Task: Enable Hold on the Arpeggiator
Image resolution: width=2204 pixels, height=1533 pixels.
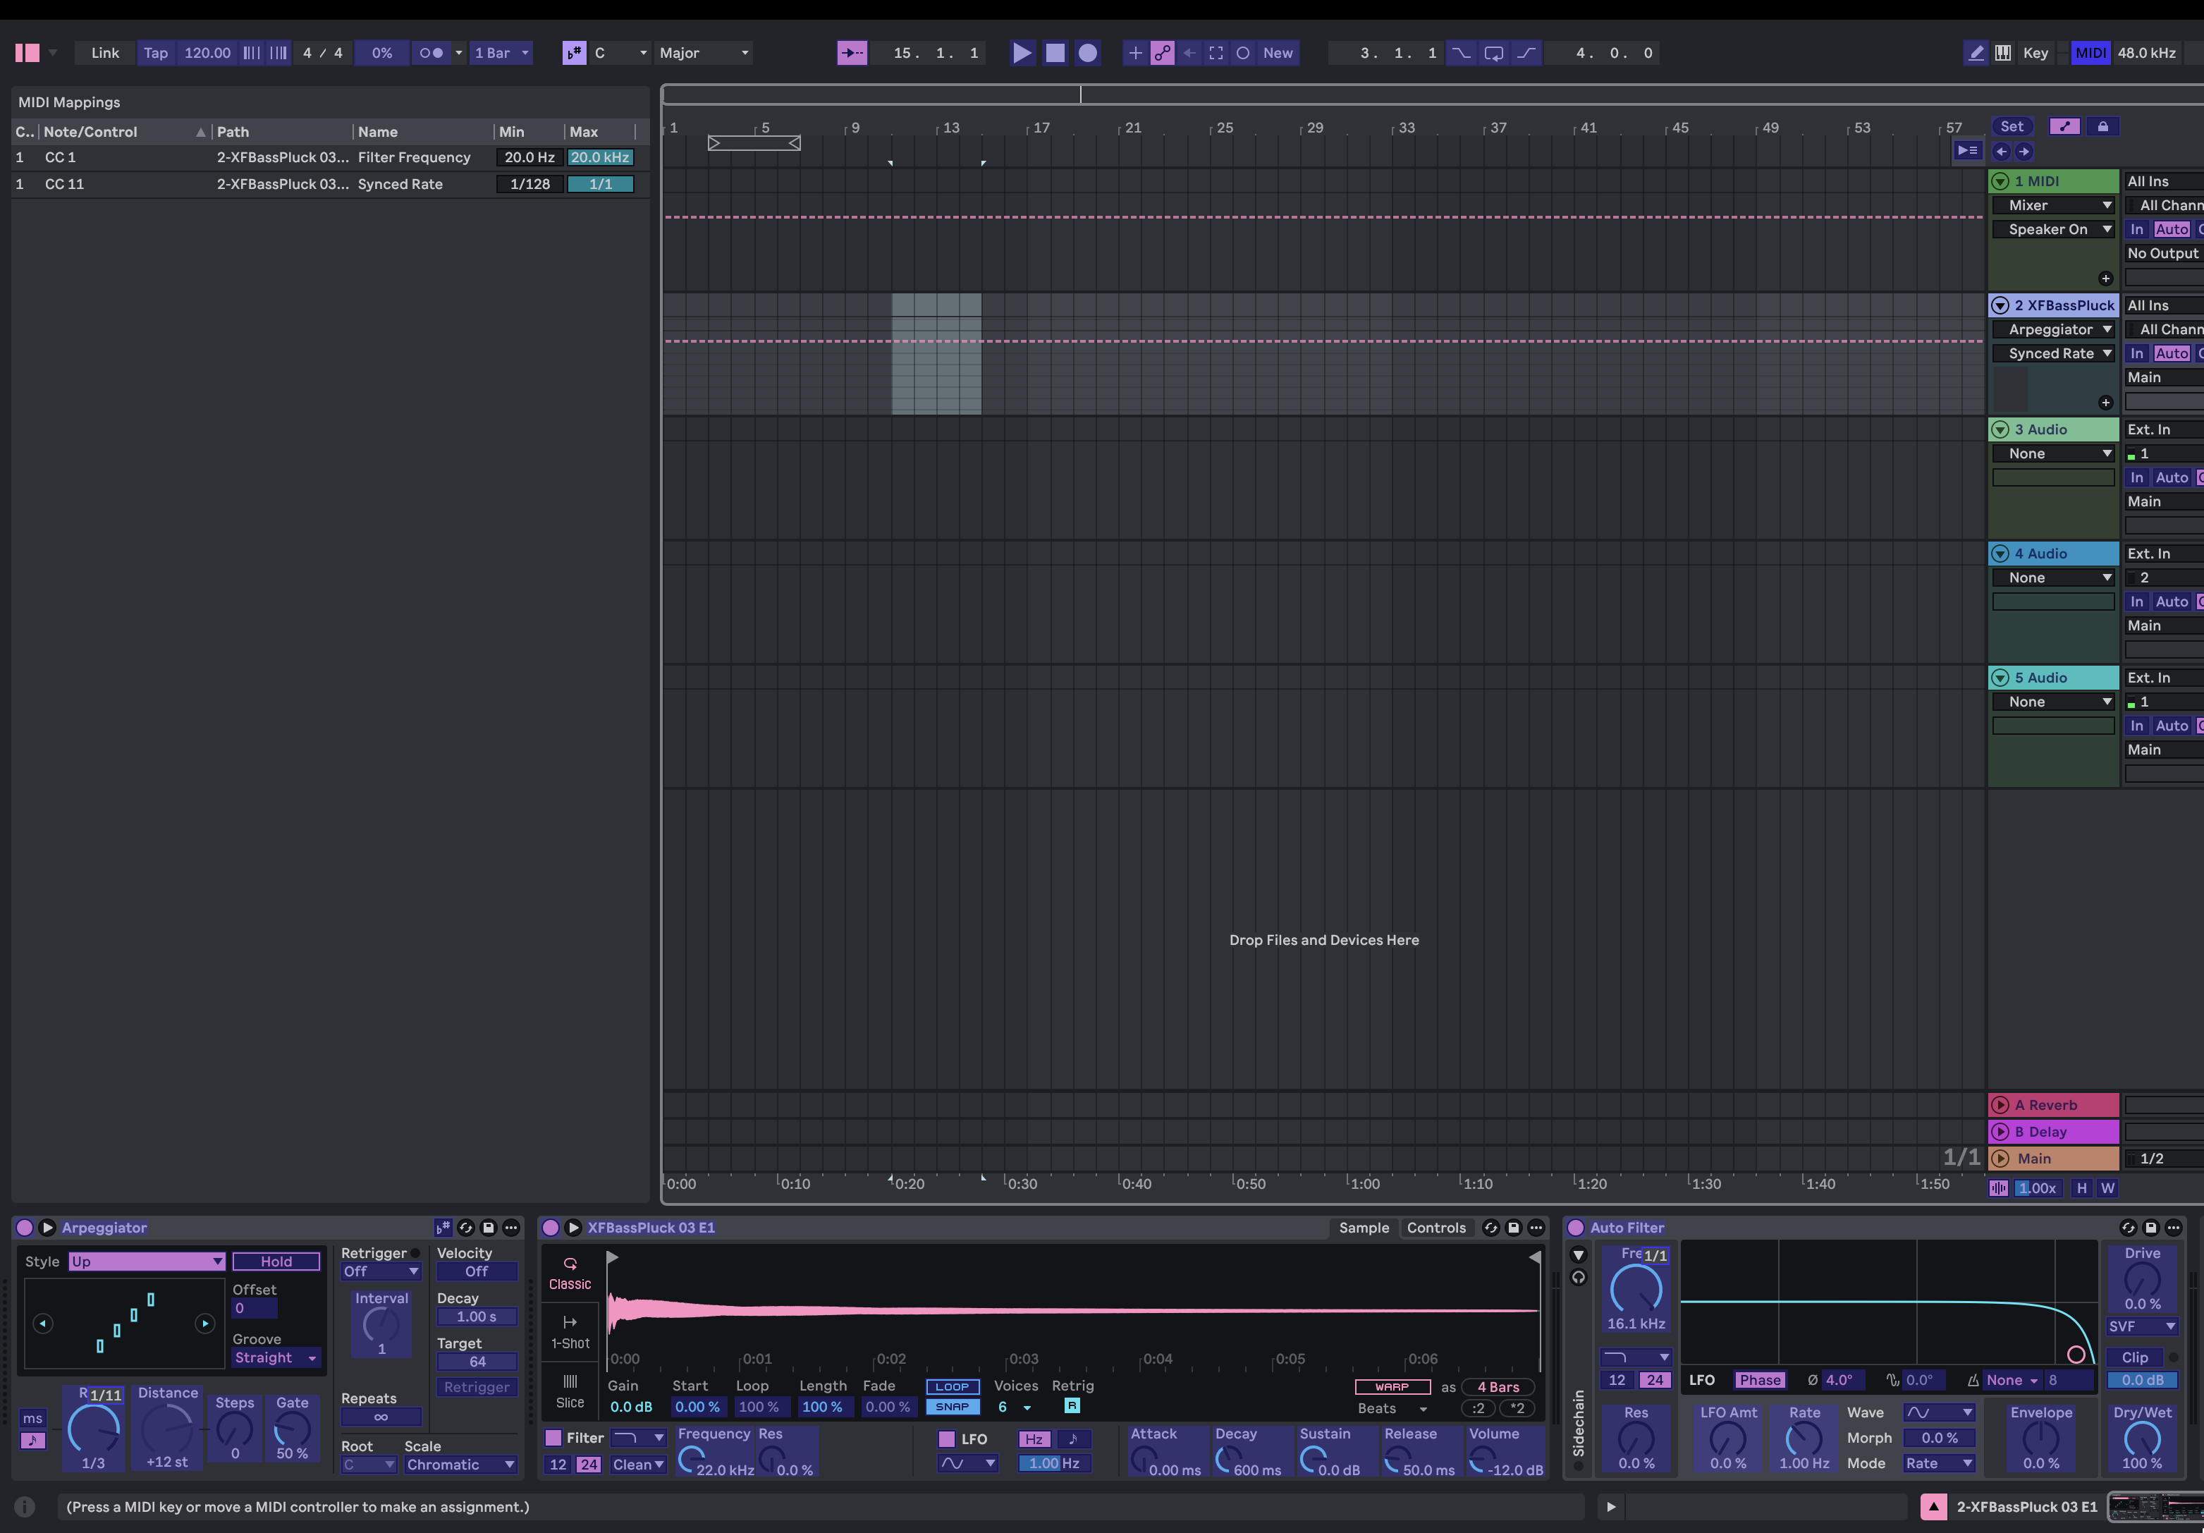Action: [276, 1262]
